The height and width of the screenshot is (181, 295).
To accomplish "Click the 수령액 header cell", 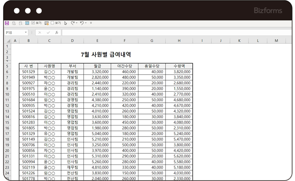I will pos(179,66).
